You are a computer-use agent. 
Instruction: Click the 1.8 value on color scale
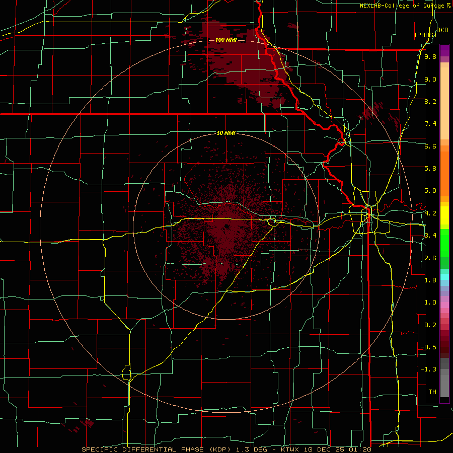click(430, 280)
